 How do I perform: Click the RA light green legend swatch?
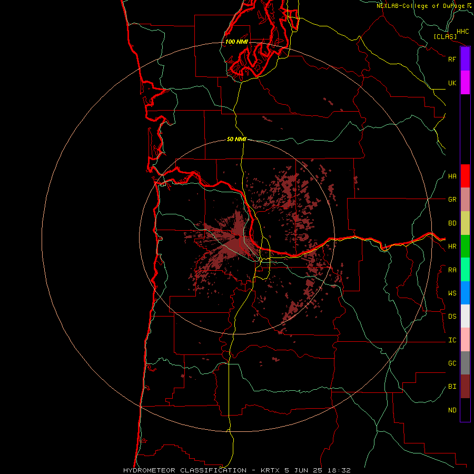465,270
